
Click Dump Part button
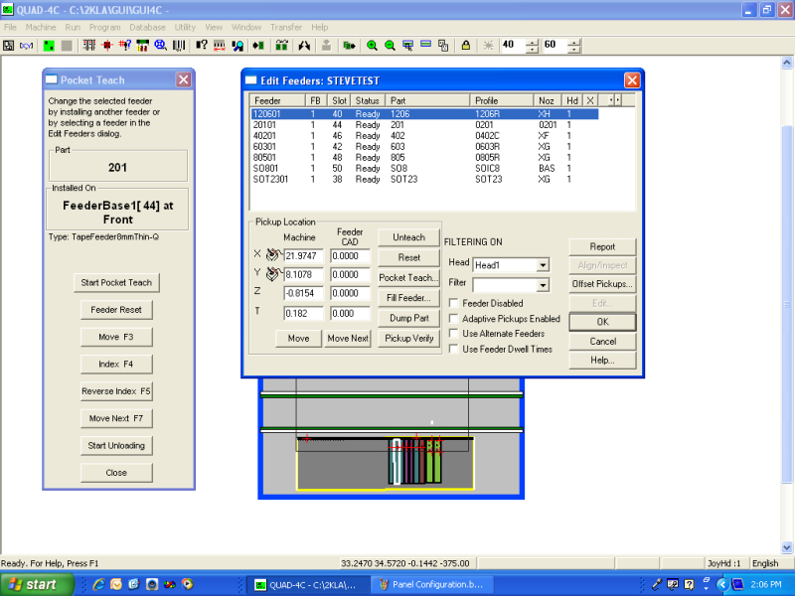coord(408,318)
